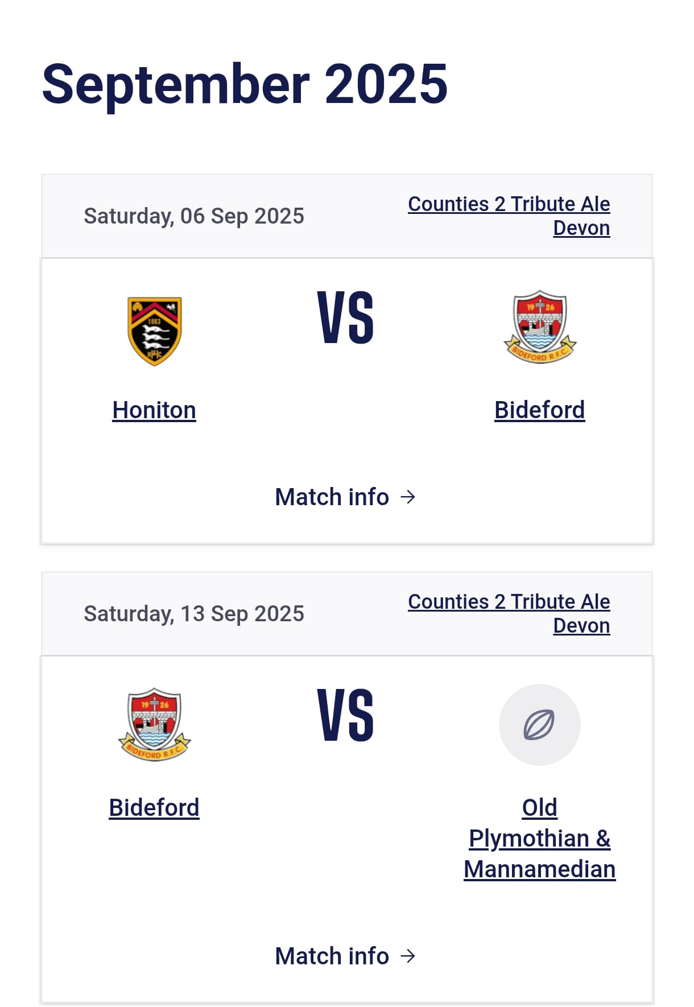Click the Saturday, 13 Sep 2025 date

point(194,614)
